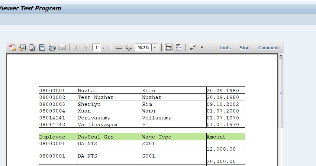Open the edit/sign document icon
Screen dimensions: 316x166
[32, 47]
